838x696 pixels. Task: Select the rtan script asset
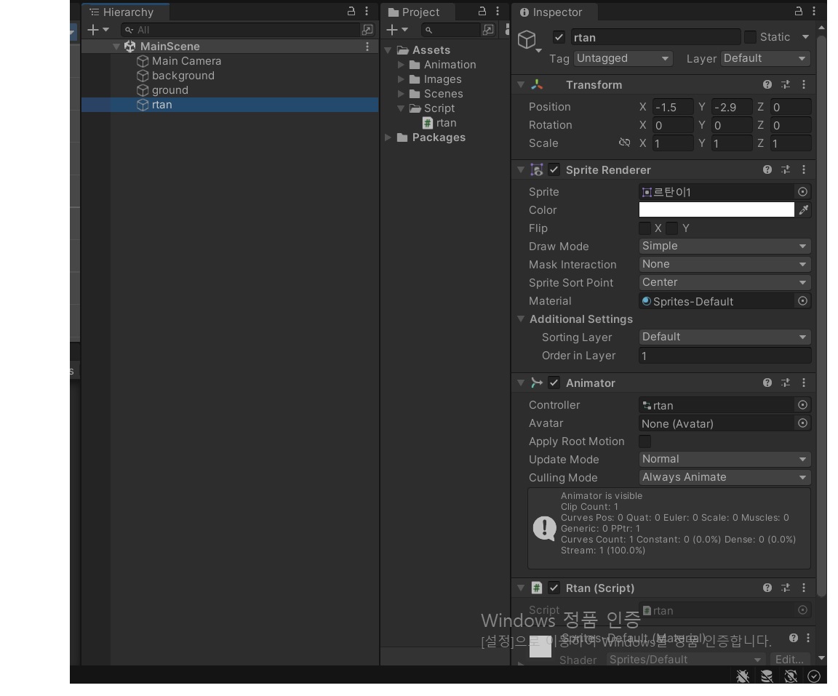[x=440, y=123]
